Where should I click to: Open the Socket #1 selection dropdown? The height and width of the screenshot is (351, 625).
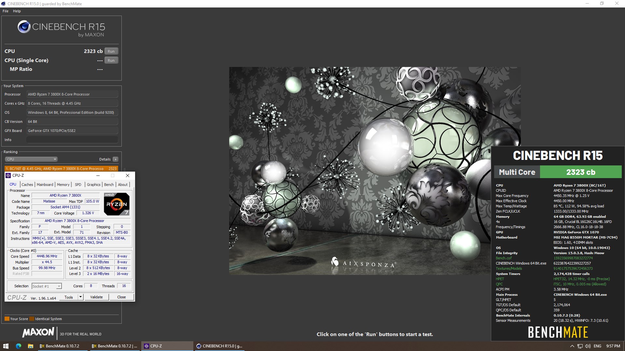tap(47, 286)
